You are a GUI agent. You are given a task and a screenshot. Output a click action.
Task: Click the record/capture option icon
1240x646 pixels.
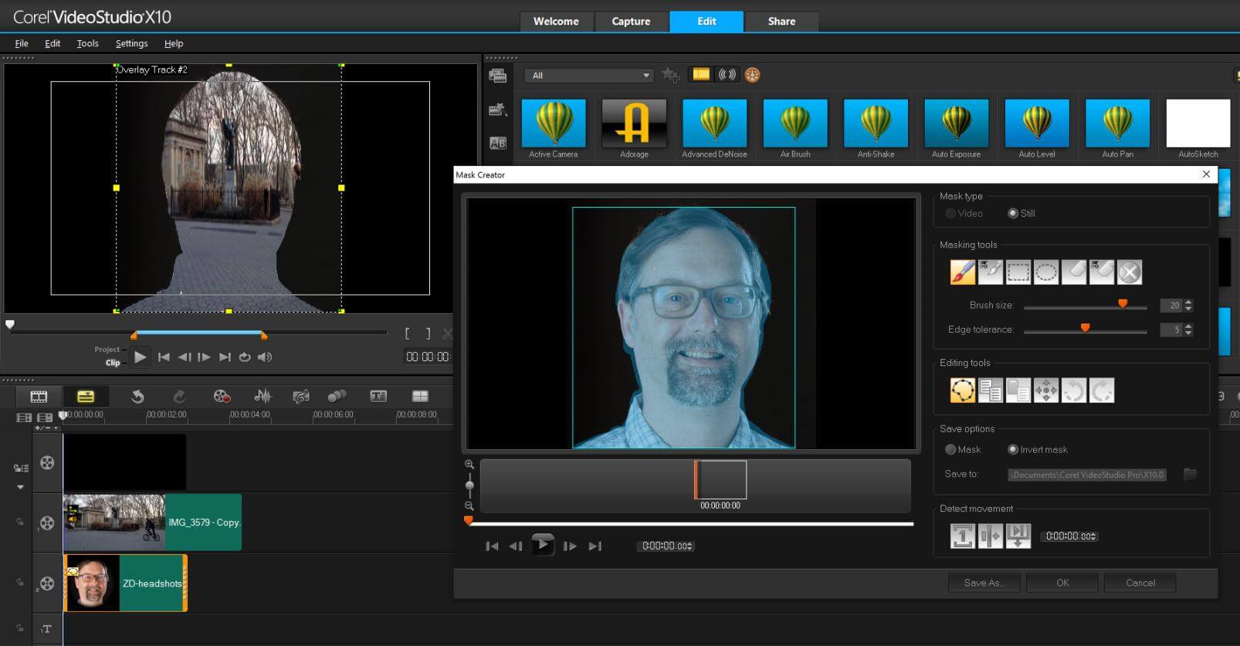click(x=222, y=397)
